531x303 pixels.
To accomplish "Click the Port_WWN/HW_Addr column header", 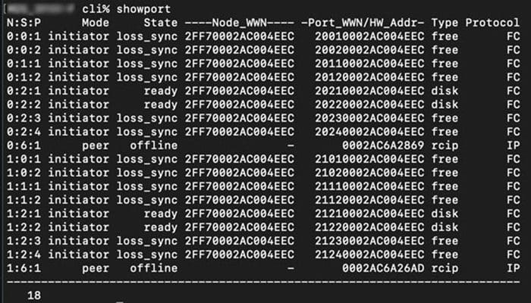I will tap(363, 23).
